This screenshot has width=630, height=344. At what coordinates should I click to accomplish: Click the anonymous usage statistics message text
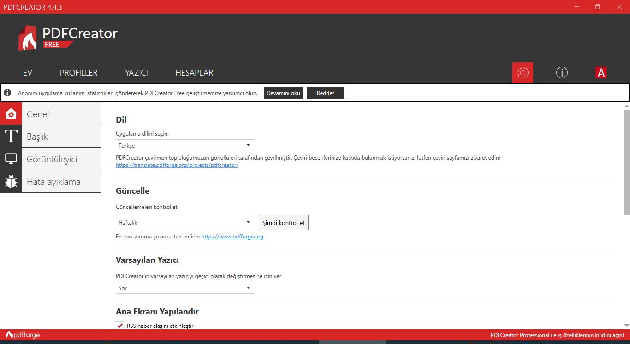(137, 93)
